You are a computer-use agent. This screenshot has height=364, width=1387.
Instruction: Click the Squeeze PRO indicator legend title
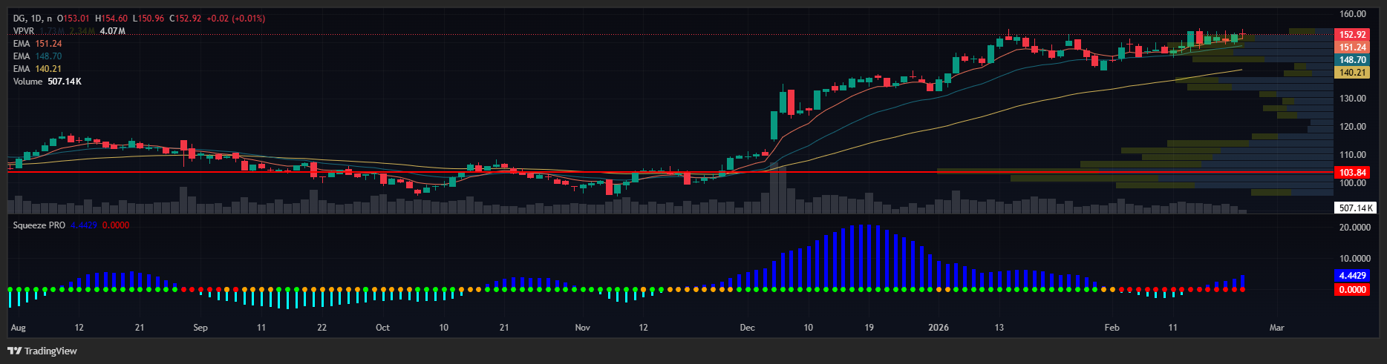pos(39,225)
